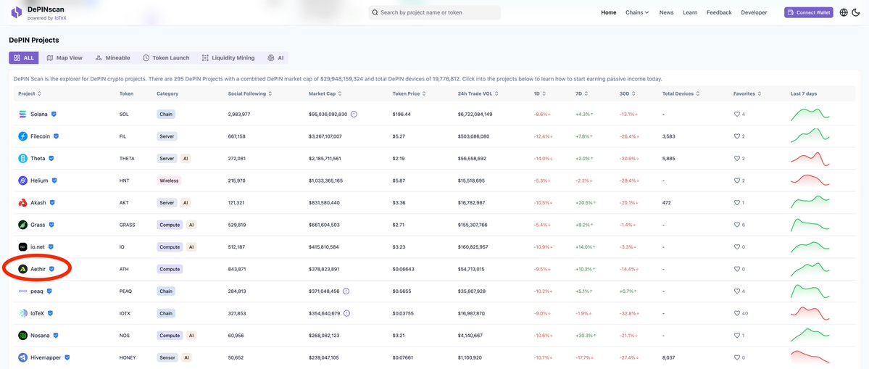Viewport: 869px width, 369px height.
Task: Favorite Grass with heart icon
Action: pos(737,225)
